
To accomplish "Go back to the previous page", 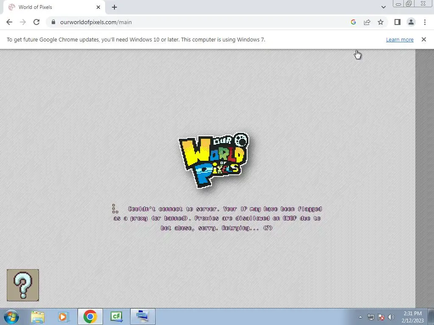I will 9,22.
